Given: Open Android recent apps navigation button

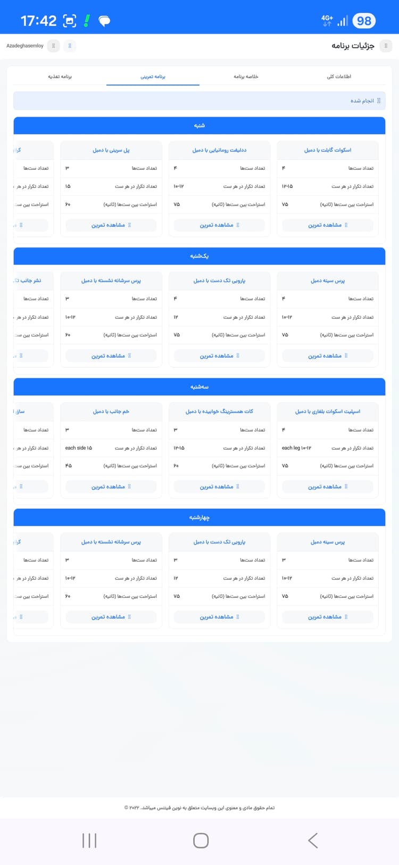Looking at the screenshot, I should tap(89, 841).
